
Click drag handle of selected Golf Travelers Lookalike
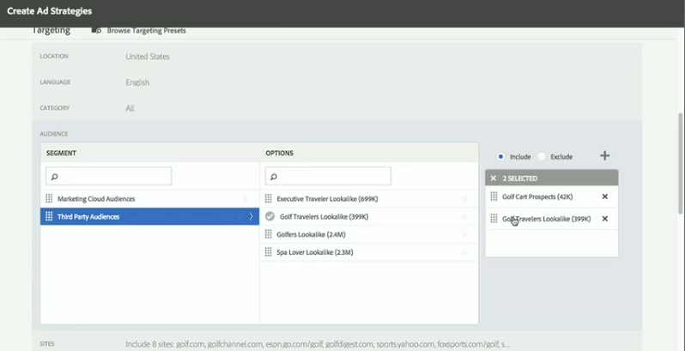494,218
